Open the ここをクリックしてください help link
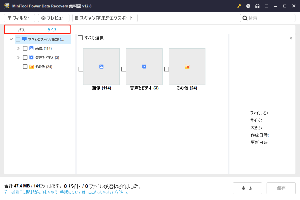 109,192
